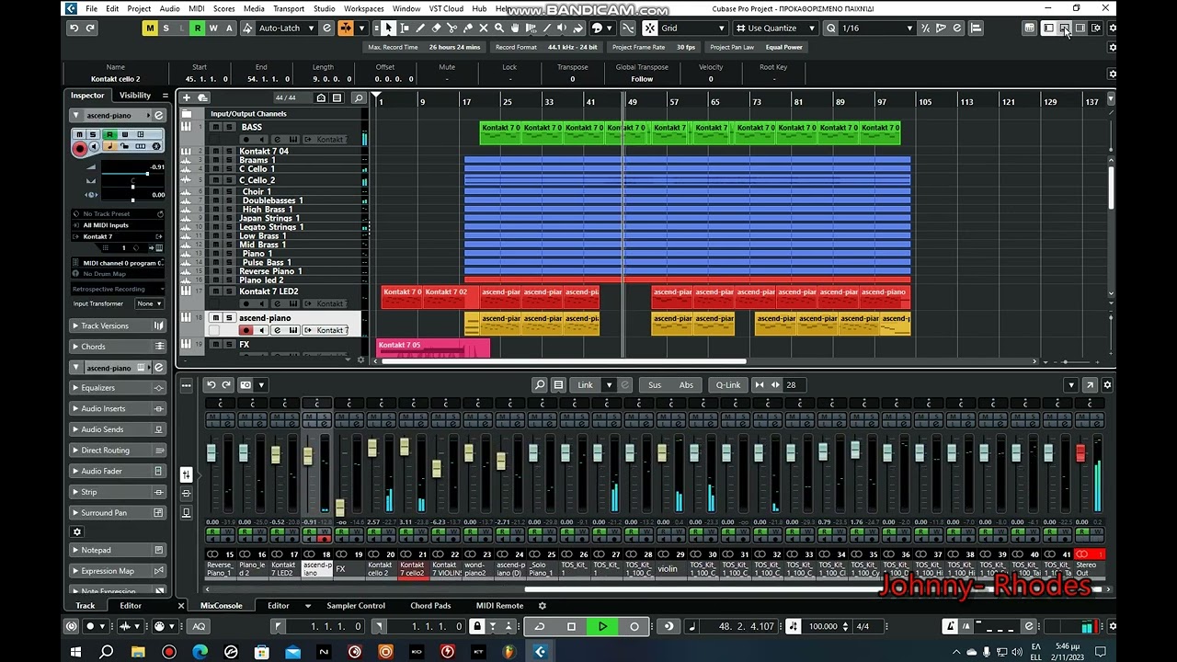Open the Transport menu
The width and height of the screenshot is (1177, 662).
pyautogui.click(x=289, y=9)
